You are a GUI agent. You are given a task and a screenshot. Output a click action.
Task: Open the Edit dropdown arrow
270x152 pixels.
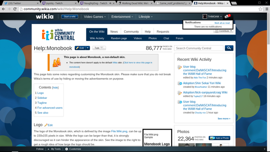(88, 48)
